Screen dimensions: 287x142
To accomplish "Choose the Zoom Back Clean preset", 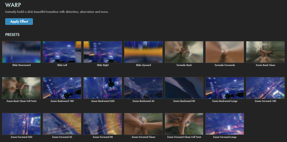I will click(265, 52).
